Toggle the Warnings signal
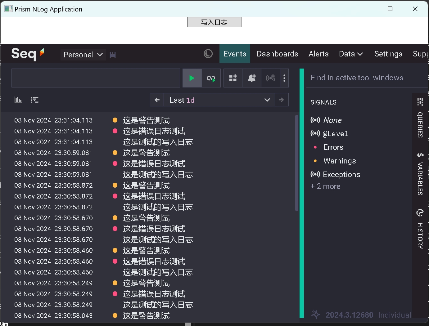The width and height of the screenshot is (429, 326). pyautogui.click(x=340, y=161)
